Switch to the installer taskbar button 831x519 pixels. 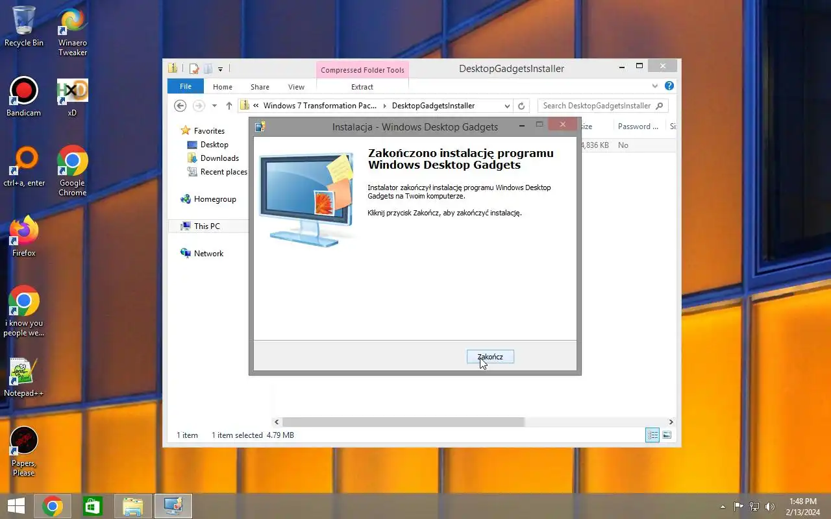(x=173, y=506)
